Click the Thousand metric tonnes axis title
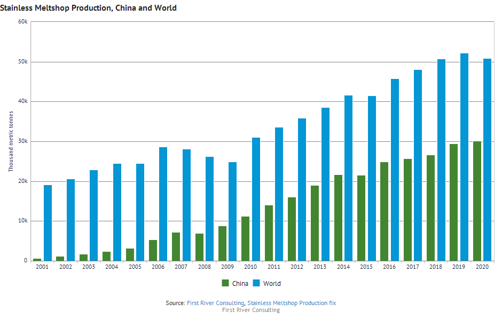 [11, 141]
